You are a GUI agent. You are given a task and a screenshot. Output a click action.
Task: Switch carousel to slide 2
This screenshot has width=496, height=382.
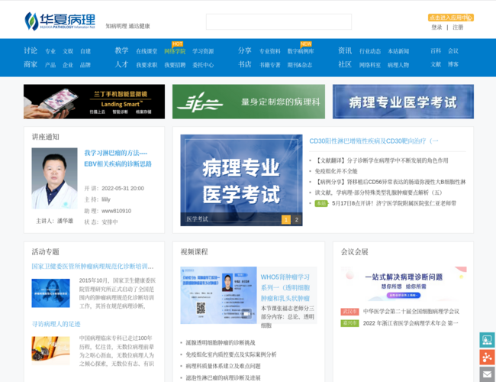tap(297, 220)
